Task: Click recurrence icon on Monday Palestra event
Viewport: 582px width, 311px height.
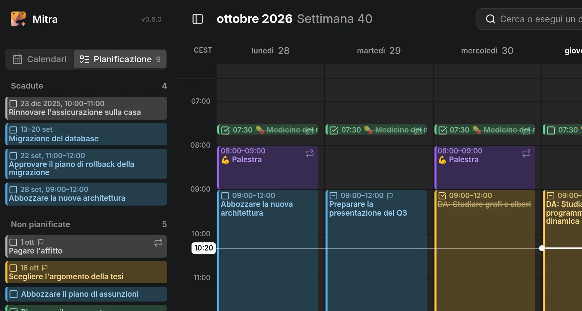Action: point(310,153)
